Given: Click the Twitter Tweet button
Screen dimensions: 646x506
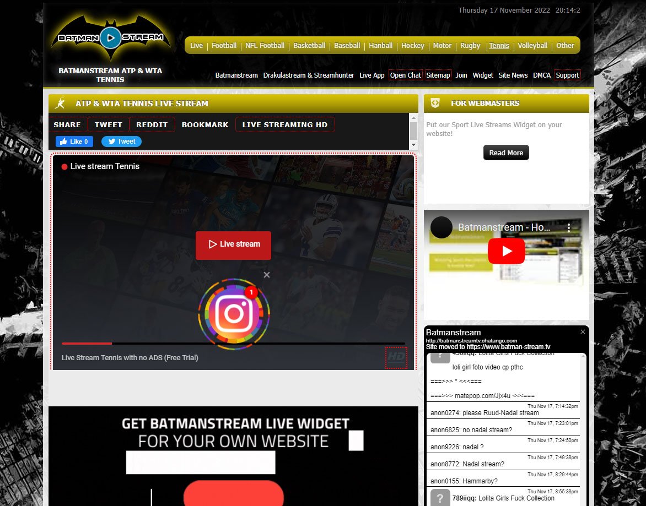Looking at the screenshot, I should coord(121,142).
